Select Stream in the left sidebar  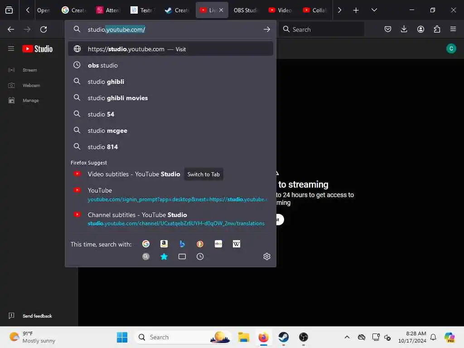29,70
